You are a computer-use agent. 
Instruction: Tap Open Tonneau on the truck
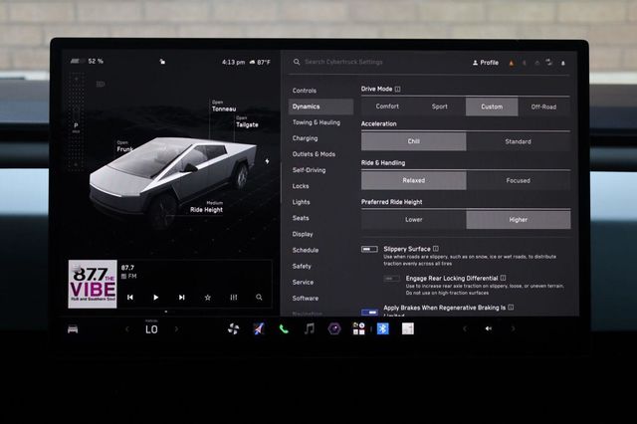tap(224, 106)
